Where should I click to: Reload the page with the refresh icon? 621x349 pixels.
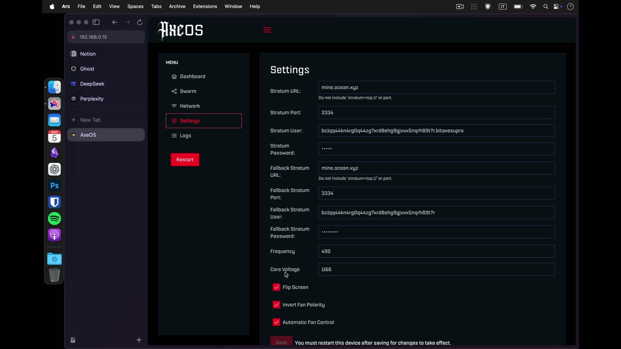[140, 22]
